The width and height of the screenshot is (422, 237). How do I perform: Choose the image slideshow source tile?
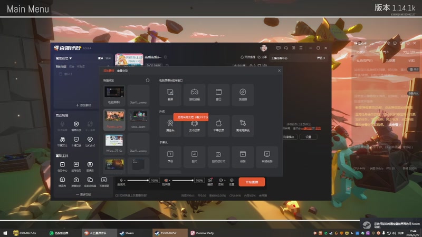pyautogui.click(x=218, y=157)
